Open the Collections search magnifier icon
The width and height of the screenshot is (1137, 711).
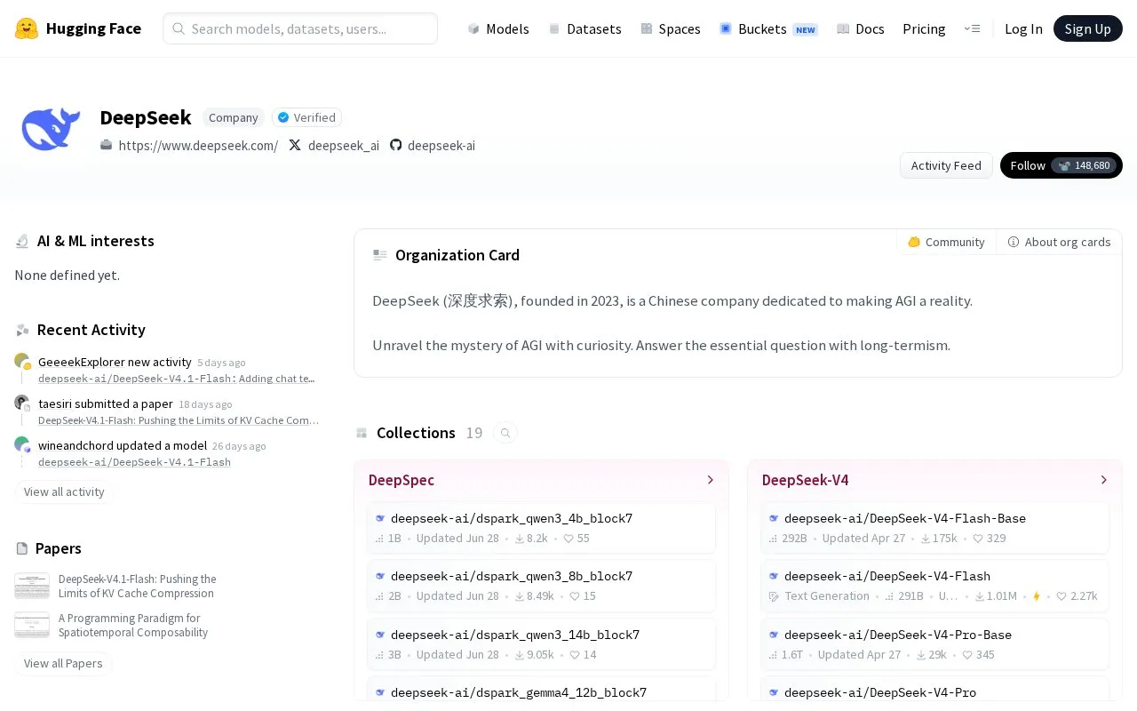pos(505,433)
